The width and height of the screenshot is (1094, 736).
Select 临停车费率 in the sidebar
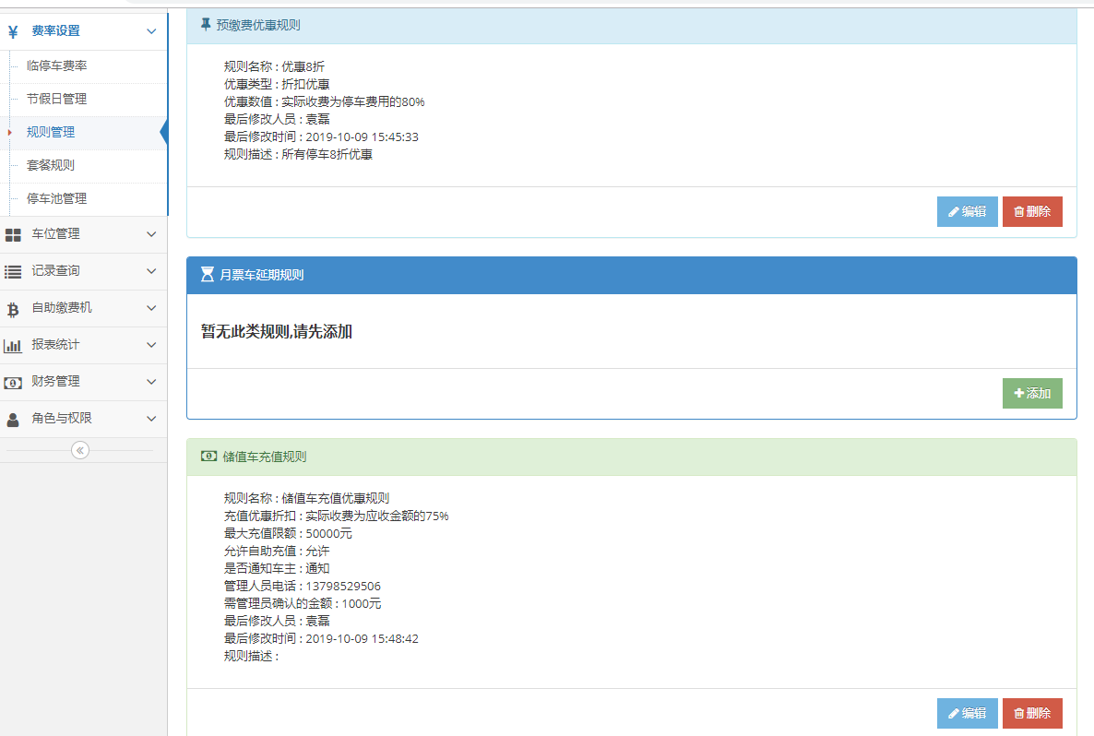coord(58,65)
